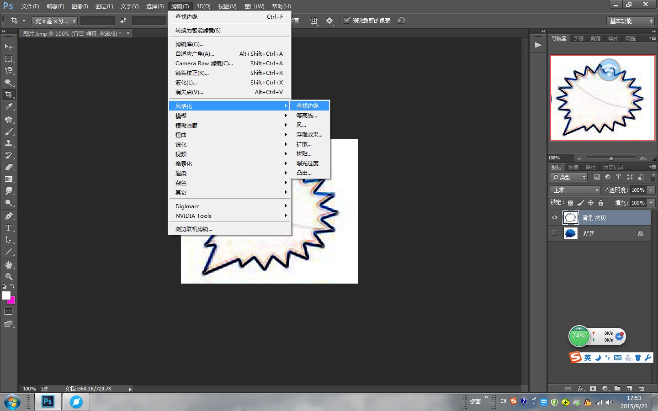Click the first crop width input field
Image resolution: width=658 pixels, height=411 pixels.
(x=97, y=21)
